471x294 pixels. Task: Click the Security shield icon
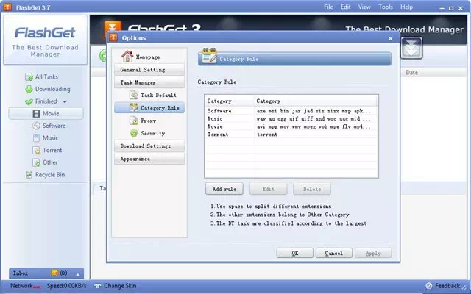tap(134, 133)
